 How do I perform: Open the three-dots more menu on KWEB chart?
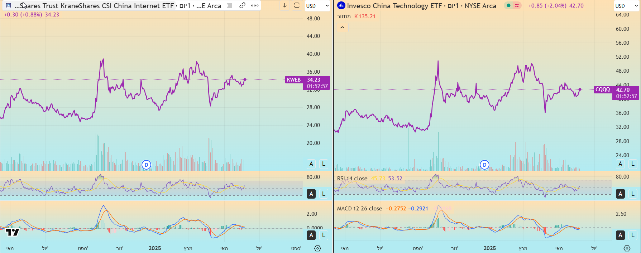coord(255,5)
